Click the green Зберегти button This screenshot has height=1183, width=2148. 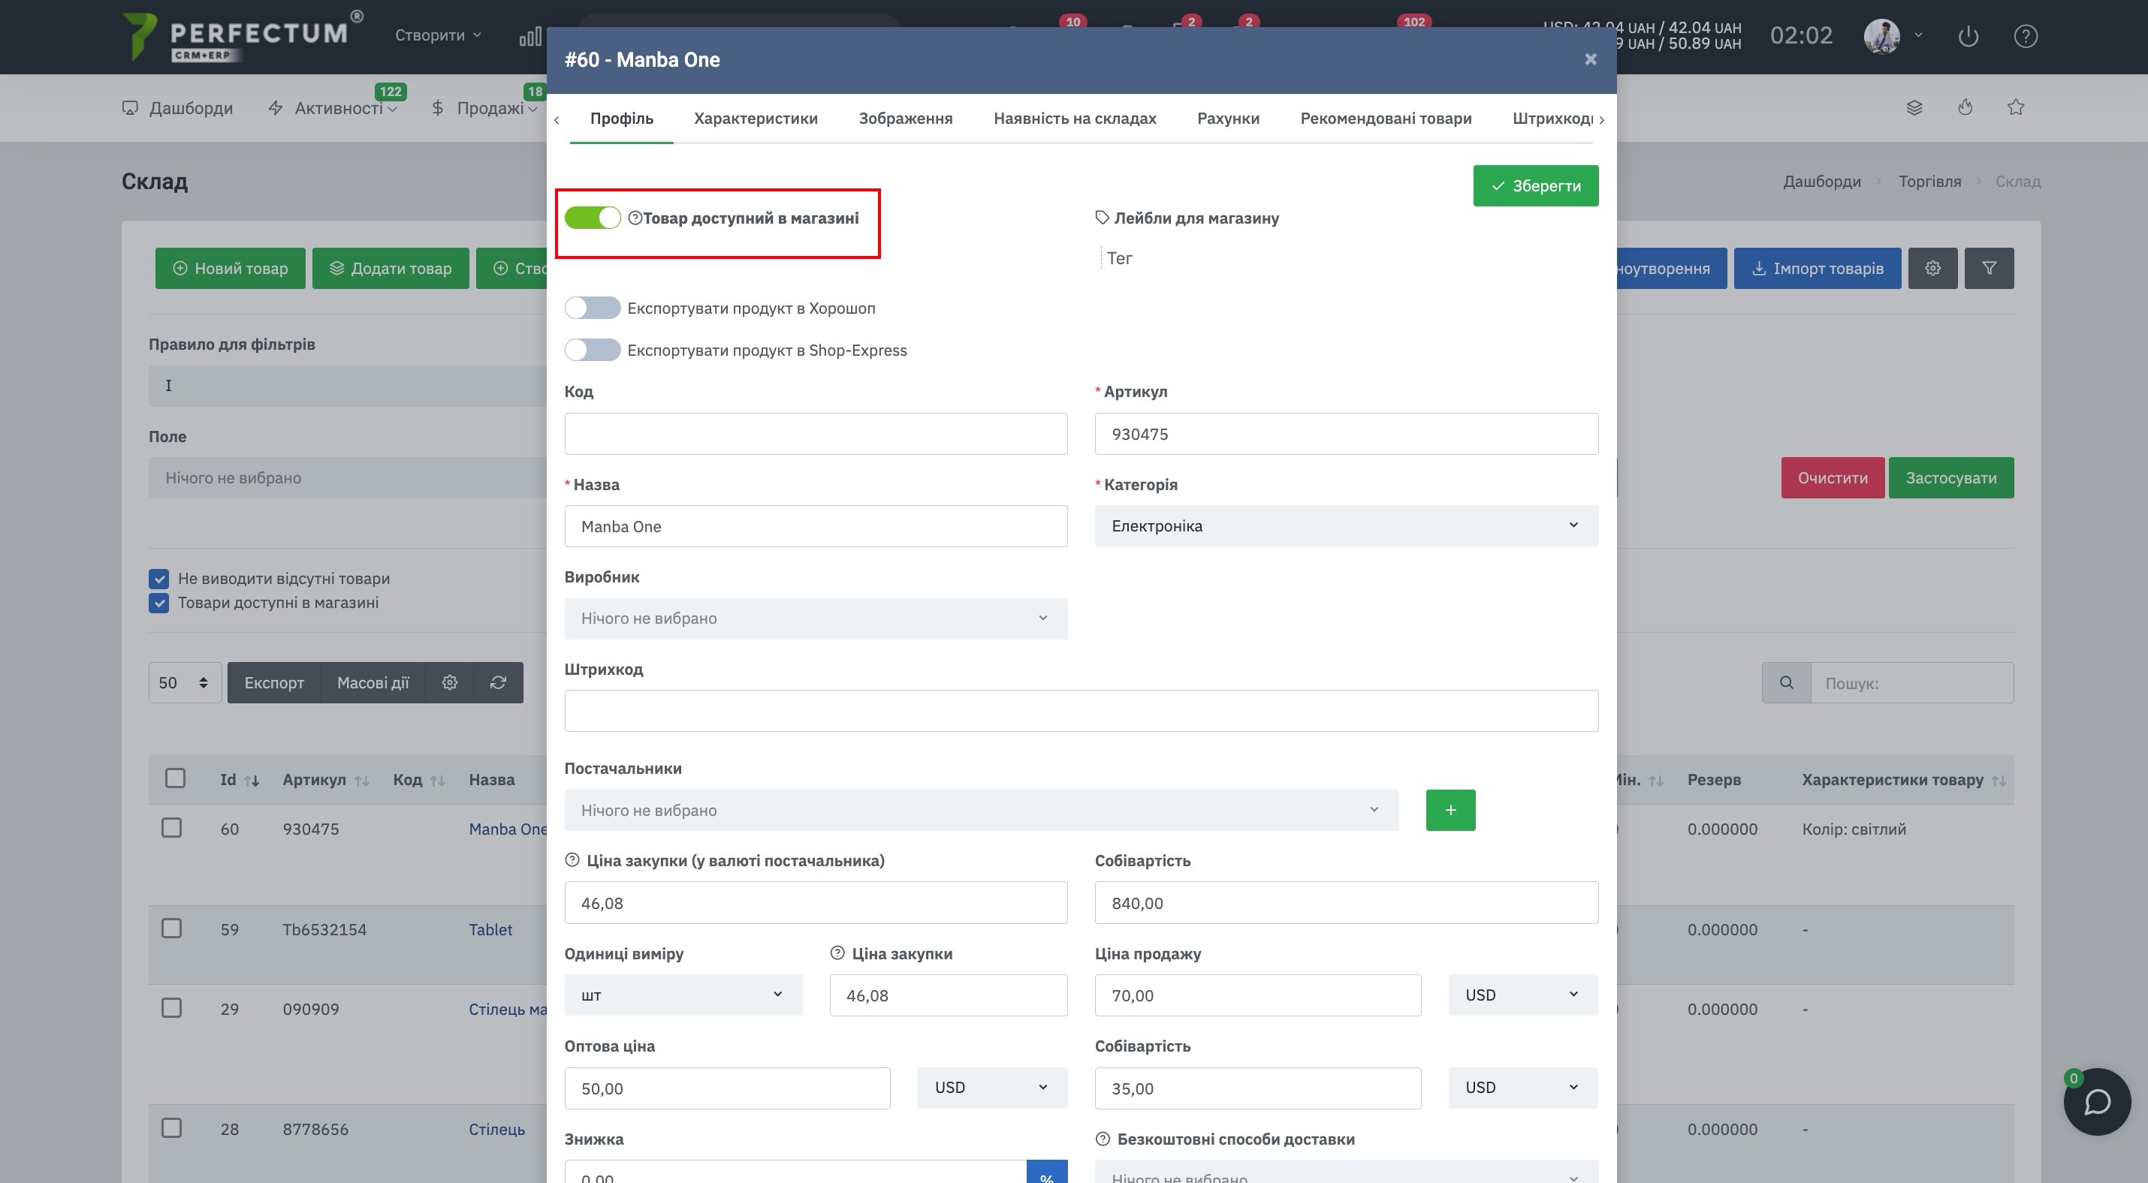[x=1535, y=185]
